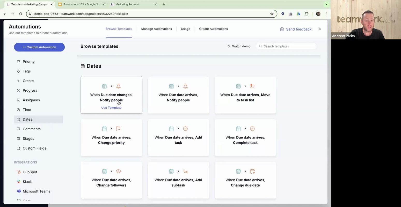
Task: Select the Microsoft Teams integration icon
Action: pyautogui.click(x=19, y=191)
